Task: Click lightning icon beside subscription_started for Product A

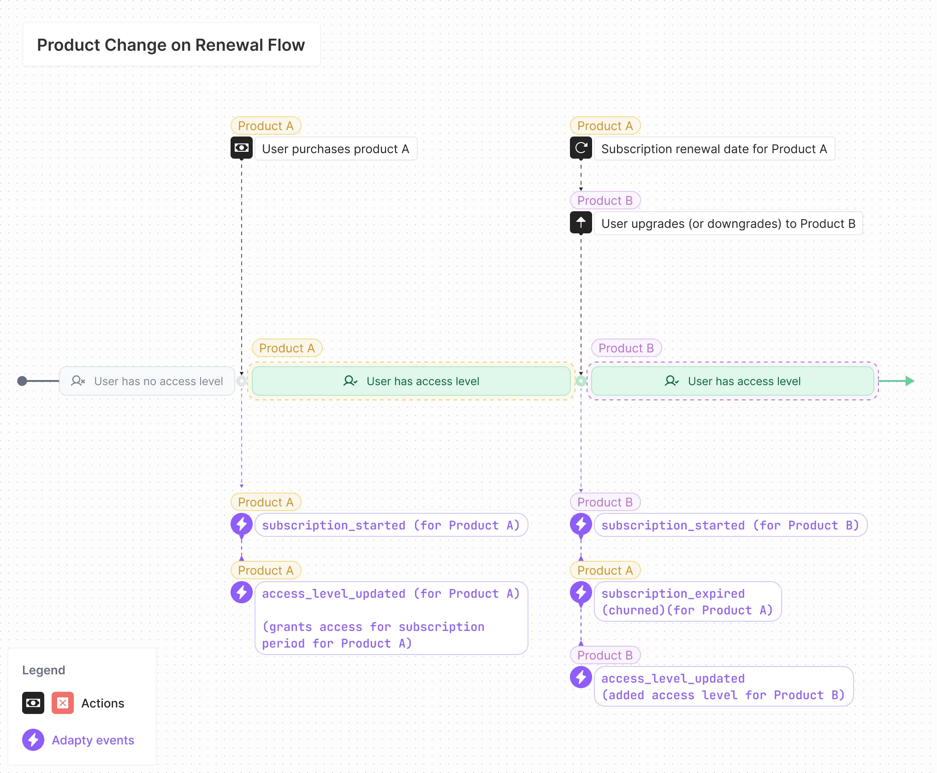Action: click(x=241, y=524)
